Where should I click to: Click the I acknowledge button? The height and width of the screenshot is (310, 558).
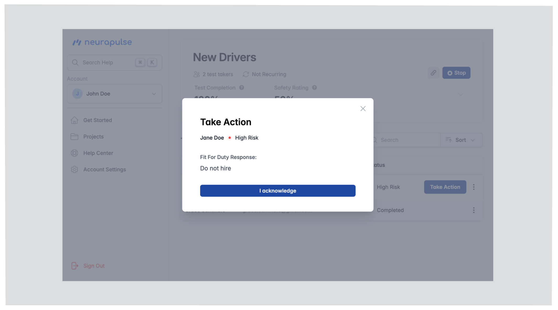pos(277,191)
